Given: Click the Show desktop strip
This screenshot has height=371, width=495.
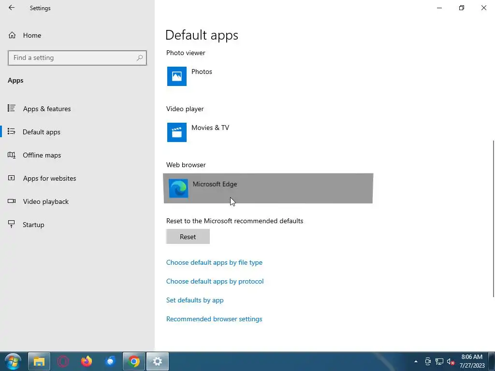Looking at the screenshot, I should (491, 361).
